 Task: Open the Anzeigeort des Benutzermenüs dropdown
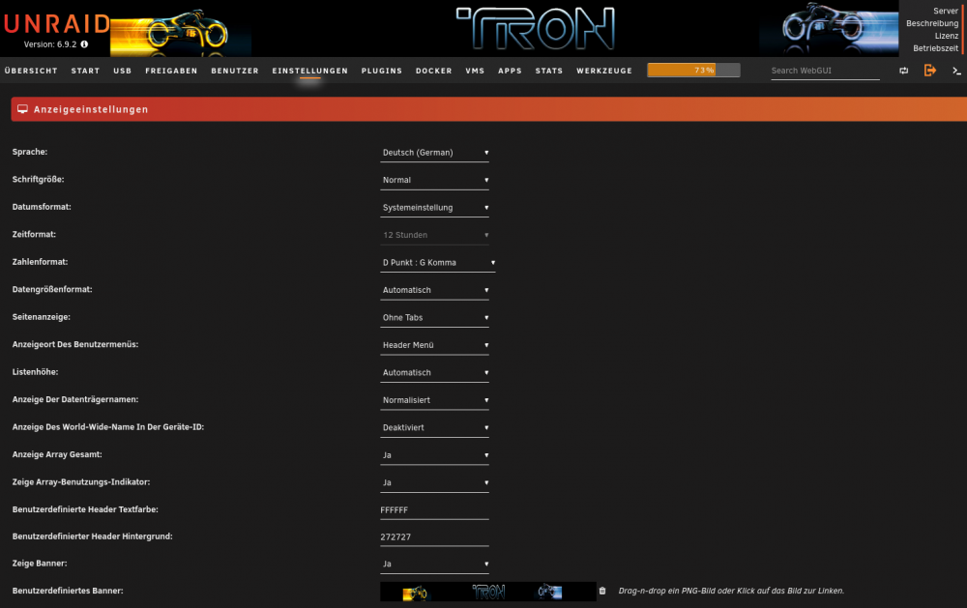pos(435,345)
